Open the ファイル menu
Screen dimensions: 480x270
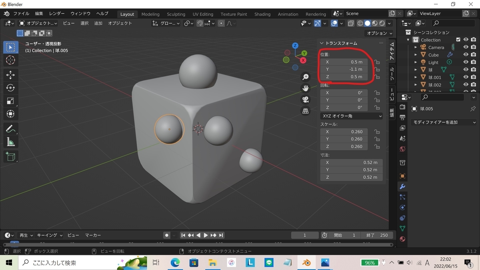point(21,14)
